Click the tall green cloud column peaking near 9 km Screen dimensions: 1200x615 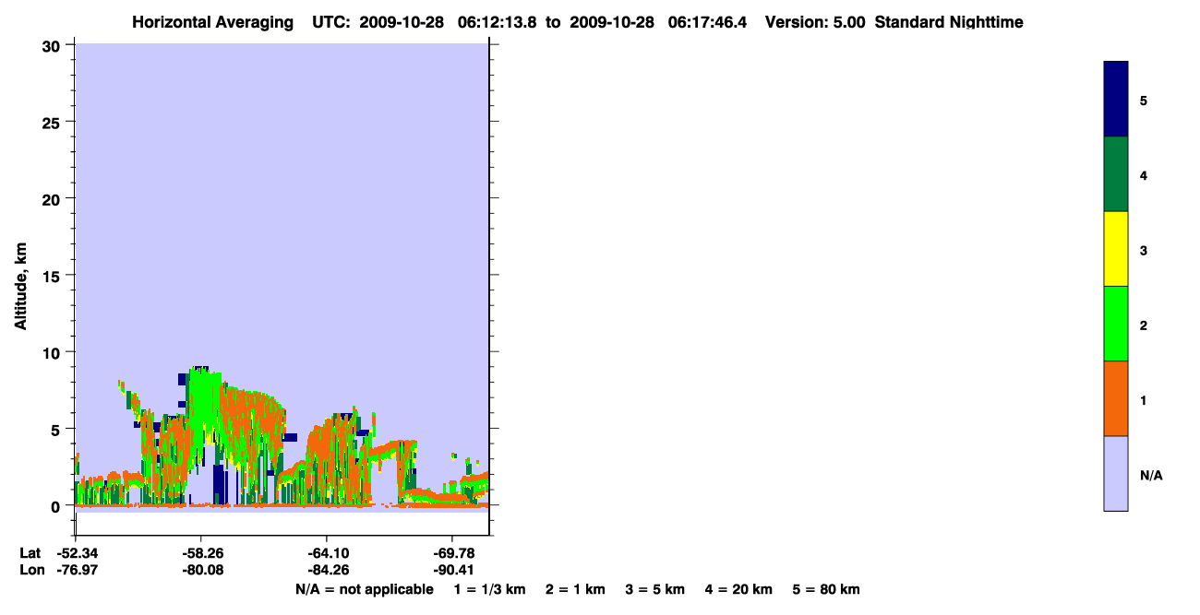coord(204,406)
